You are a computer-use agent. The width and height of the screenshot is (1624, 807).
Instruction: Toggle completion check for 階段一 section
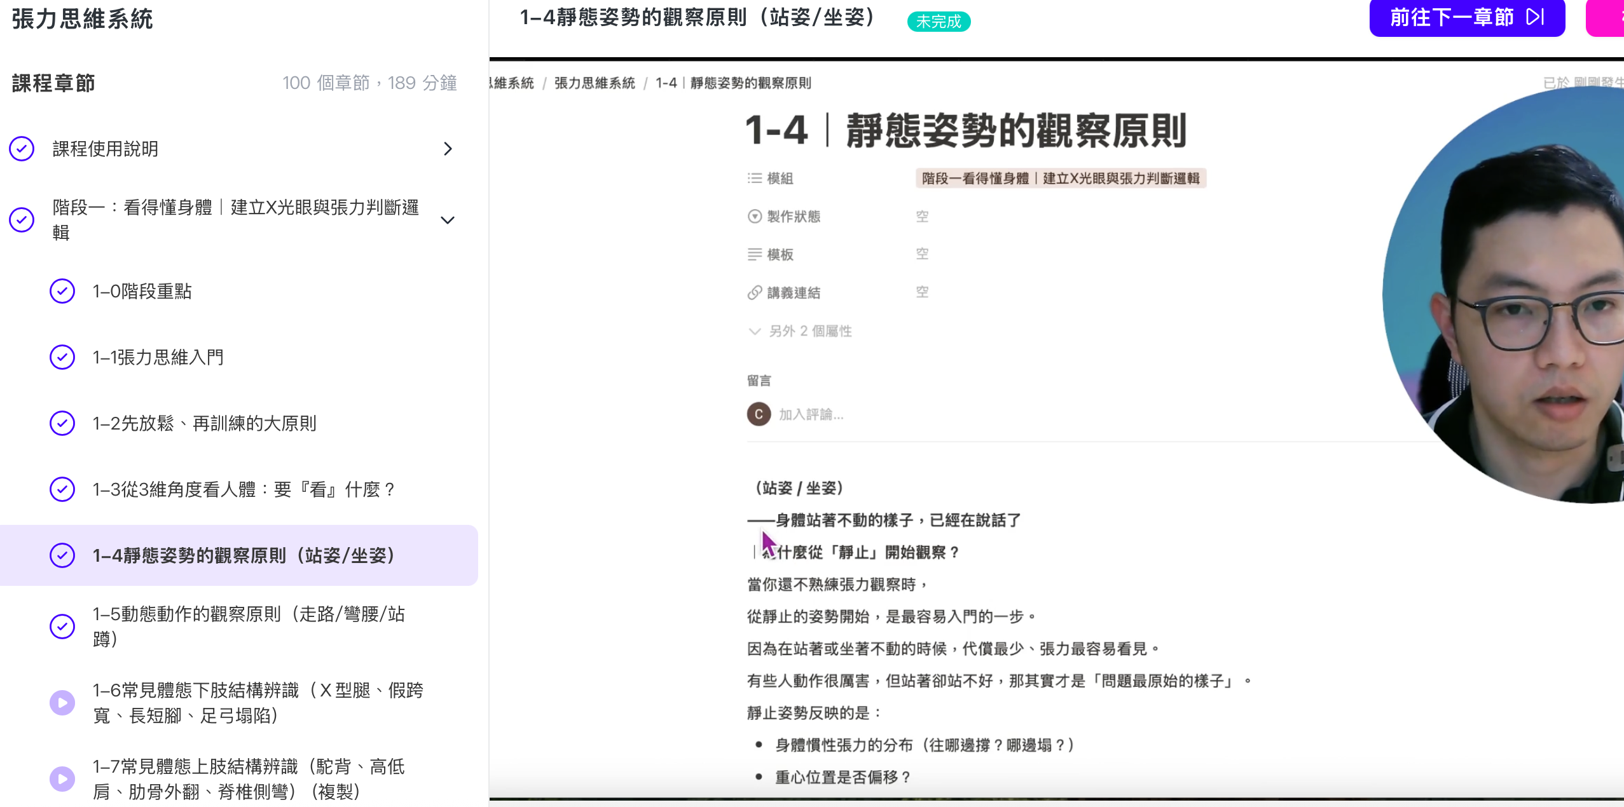tap(22, 220)
